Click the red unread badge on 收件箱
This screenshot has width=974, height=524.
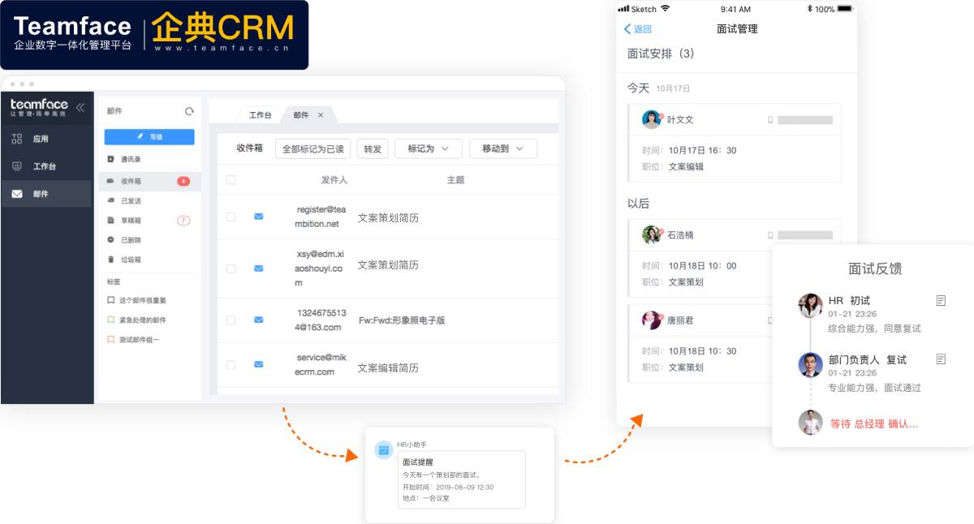tap(183, 181)
